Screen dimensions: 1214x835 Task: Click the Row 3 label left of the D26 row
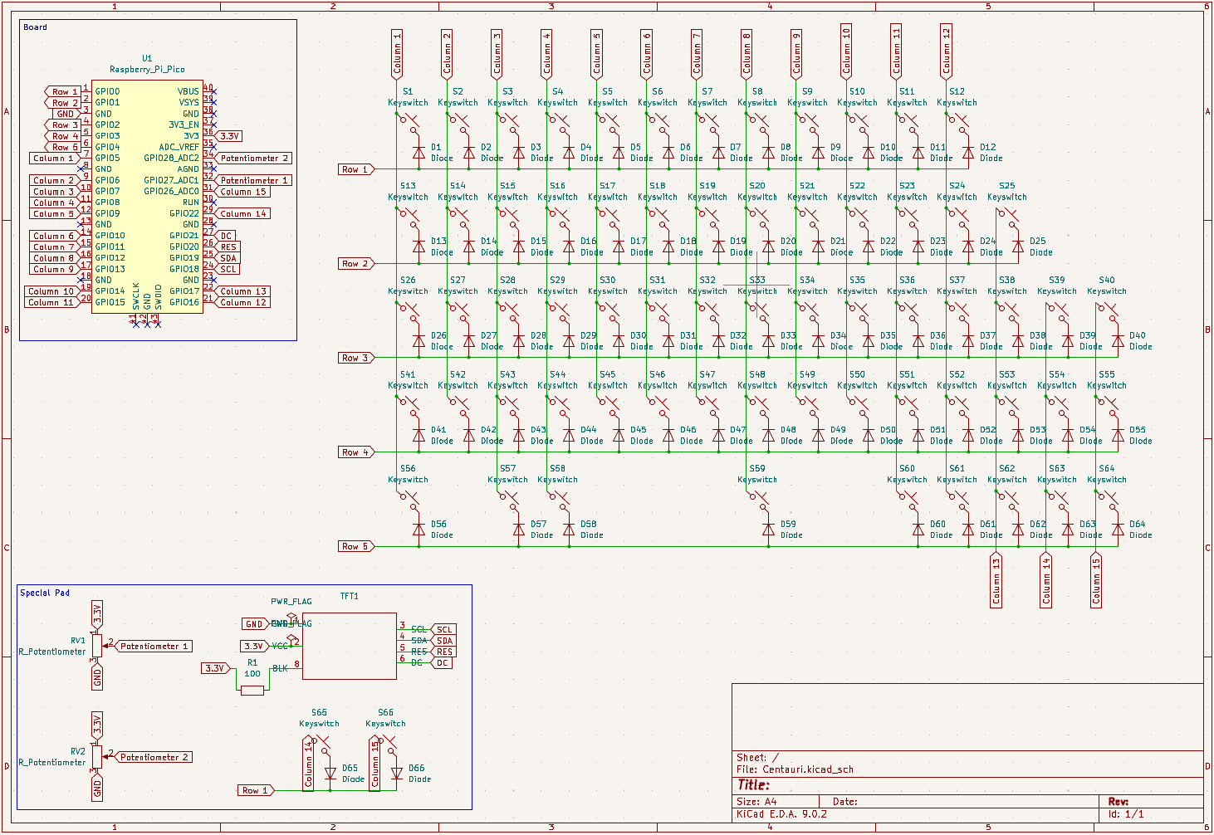[356, 358]
